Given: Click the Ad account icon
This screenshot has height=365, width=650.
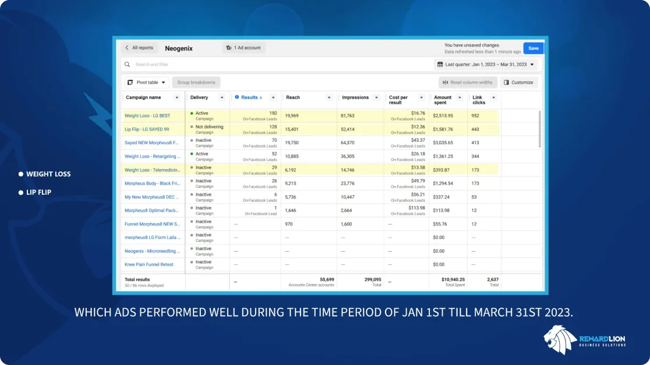Looking at the screenshot, I should coord(228,48).
